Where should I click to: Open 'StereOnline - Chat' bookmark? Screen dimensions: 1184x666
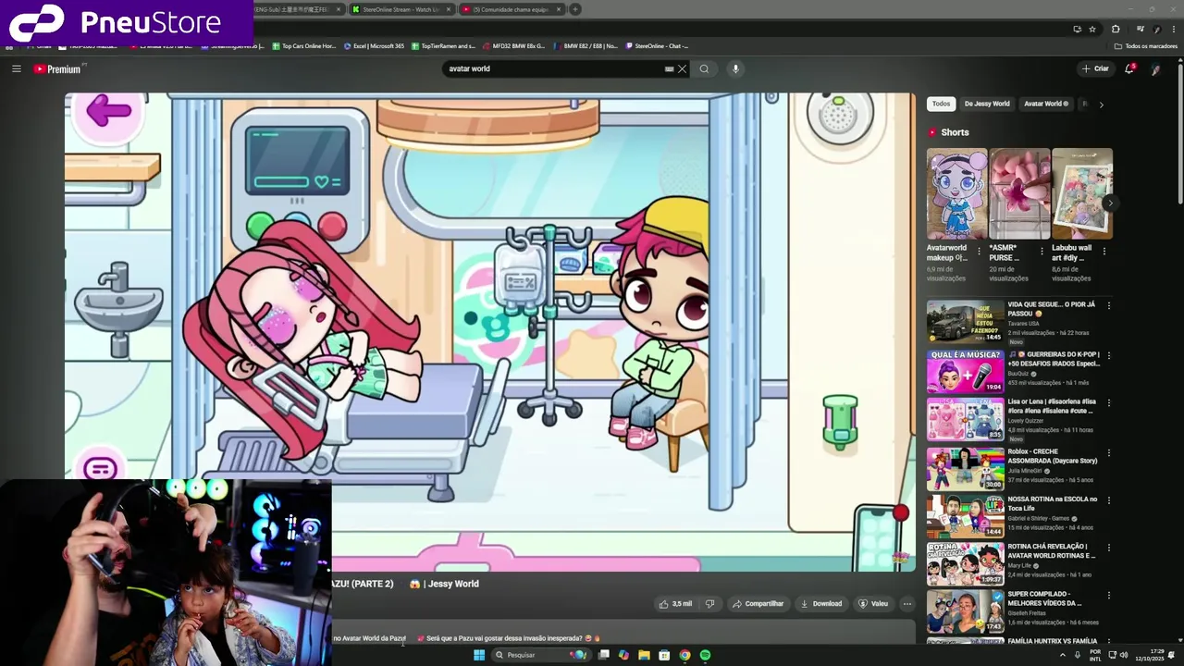(x=657, y=45)
